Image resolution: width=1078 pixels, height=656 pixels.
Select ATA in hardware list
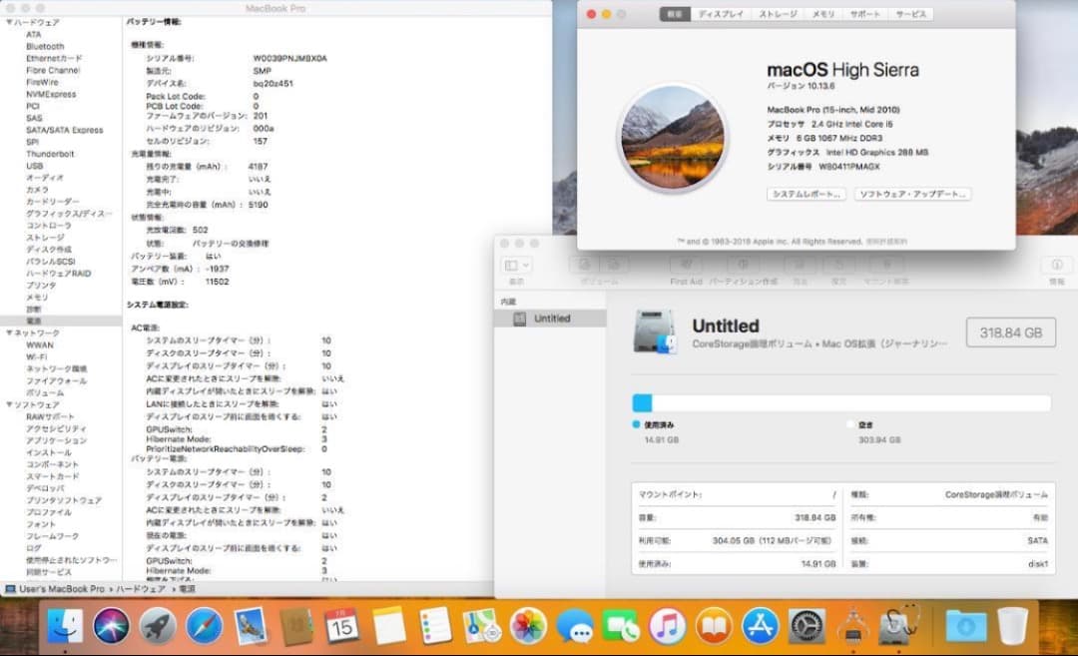coord(34,34)
